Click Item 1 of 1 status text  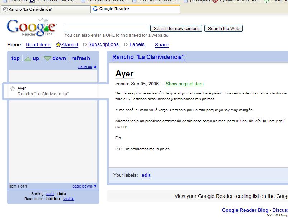18,186
